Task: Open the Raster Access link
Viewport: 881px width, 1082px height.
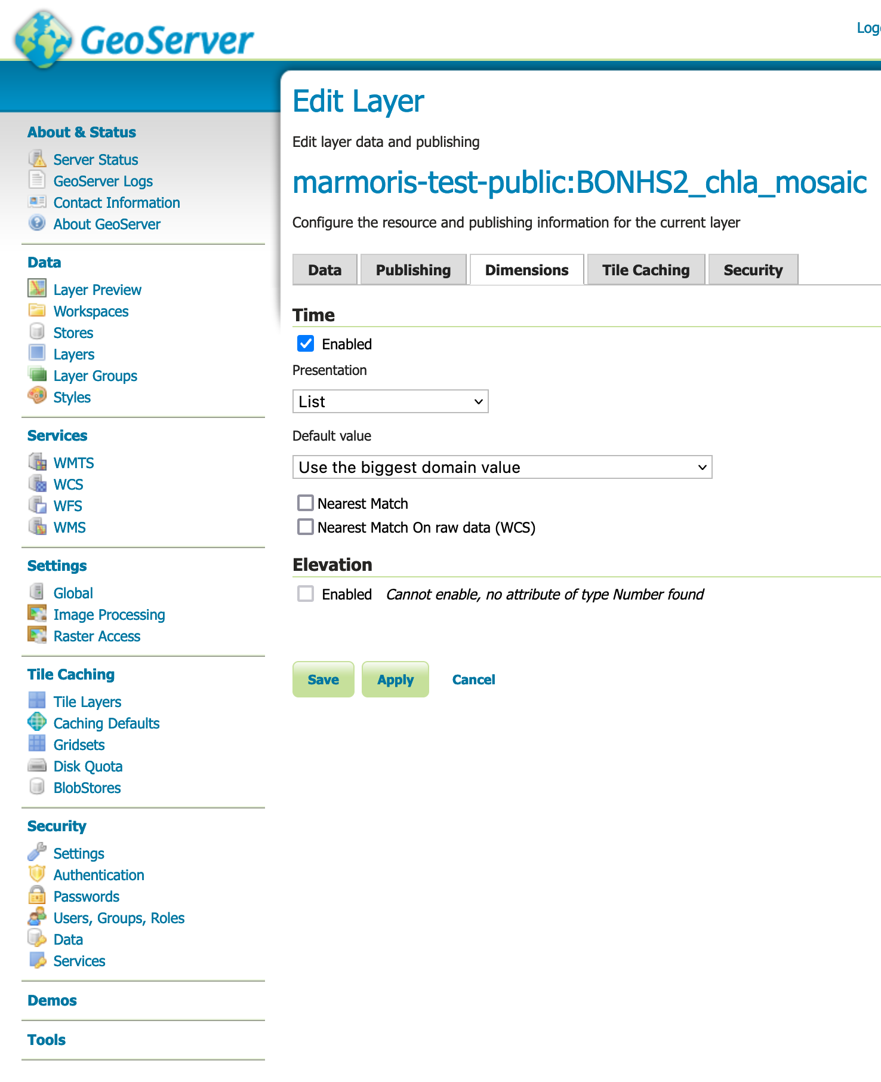Action: (97, 636)
